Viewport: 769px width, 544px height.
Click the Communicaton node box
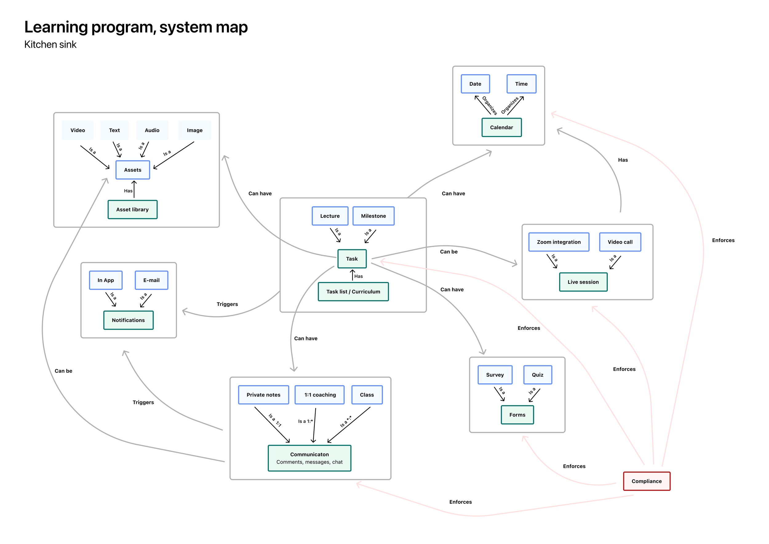pyautogui.click(x=309, y=458)
